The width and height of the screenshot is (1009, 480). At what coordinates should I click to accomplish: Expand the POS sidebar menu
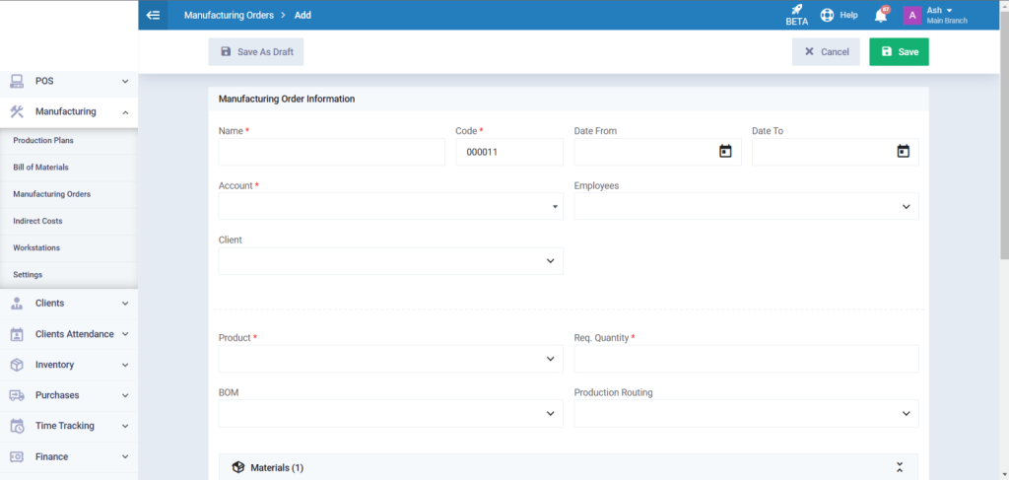tap(125, 81)
